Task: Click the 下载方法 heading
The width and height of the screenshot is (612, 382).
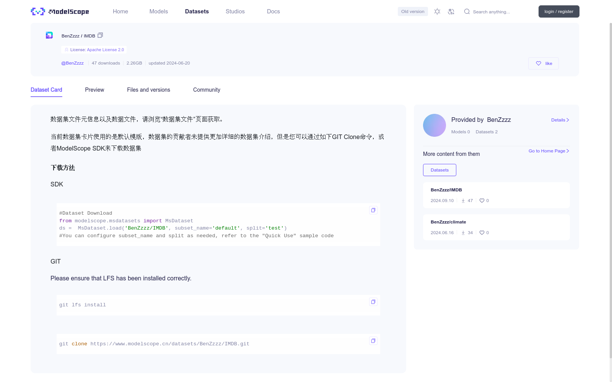Action: pyautogui.click(x=63, y=168)
